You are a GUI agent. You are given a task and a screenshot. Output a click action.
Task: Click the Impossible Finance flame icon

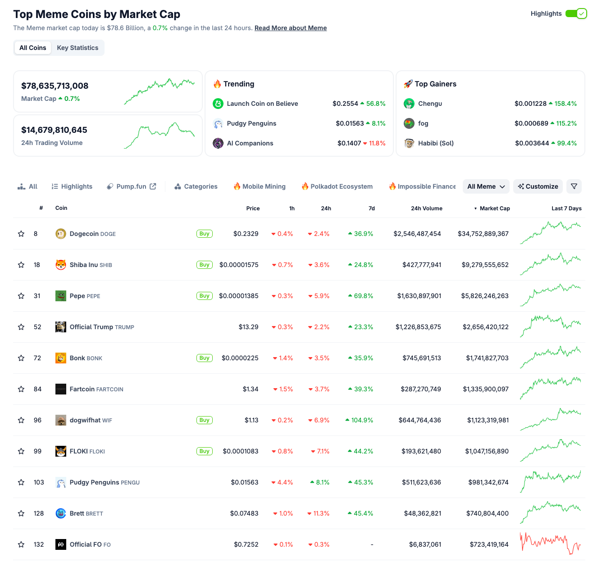pos(392,186)
